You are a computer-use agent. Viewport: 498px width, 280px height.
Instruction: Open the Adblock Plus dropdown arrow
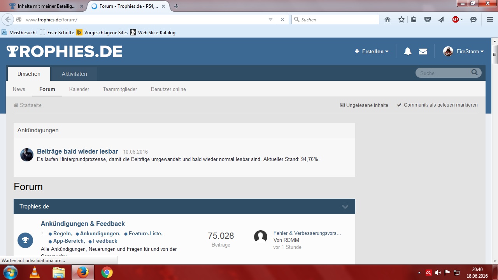[461, 19]
